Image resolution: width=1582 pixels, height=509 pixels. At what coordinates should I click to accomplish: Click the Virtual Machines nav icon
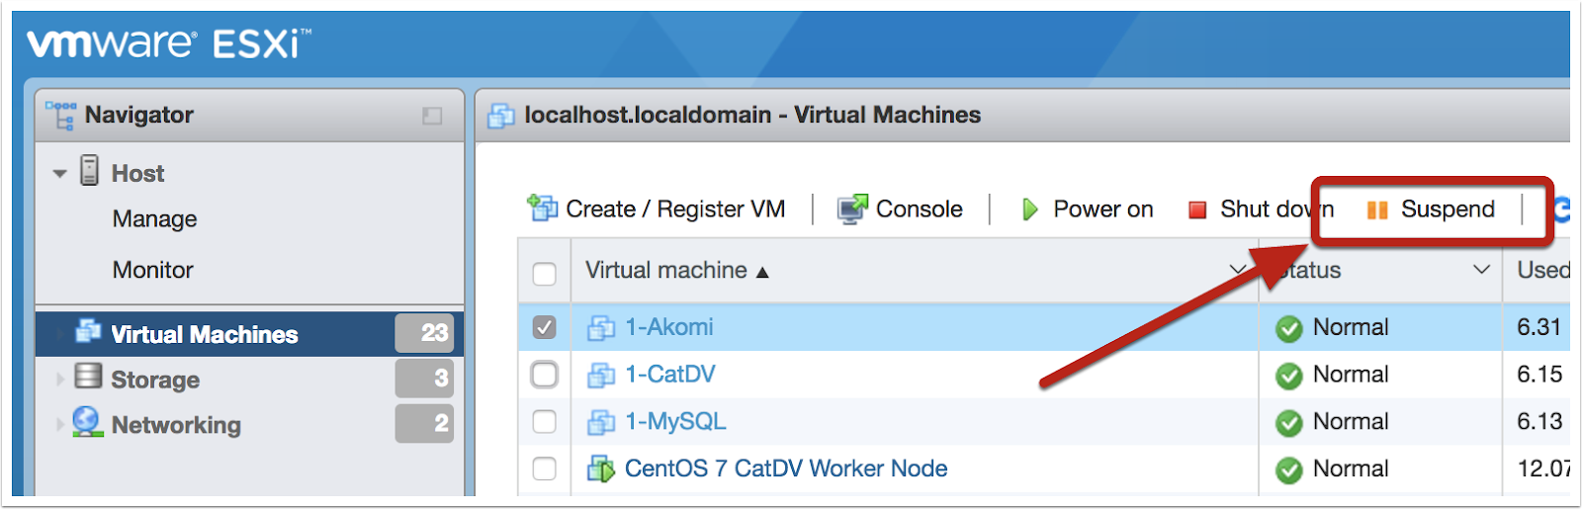[x=88, y=331]
